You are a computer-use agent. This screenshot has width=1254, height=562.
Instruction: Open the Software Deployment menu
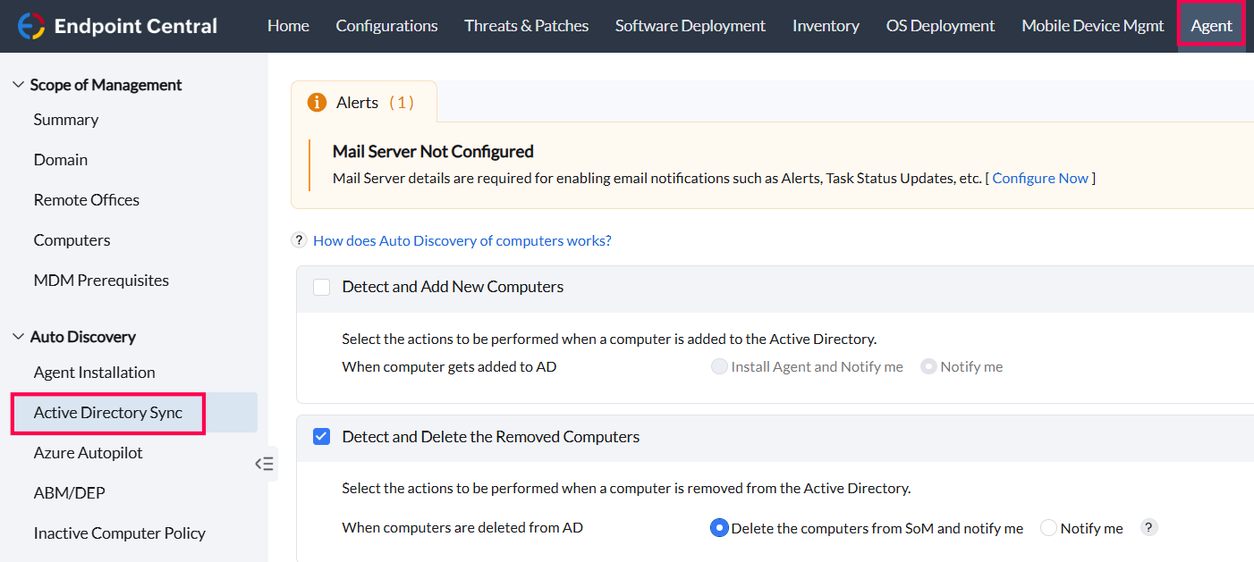pos(690,25)
